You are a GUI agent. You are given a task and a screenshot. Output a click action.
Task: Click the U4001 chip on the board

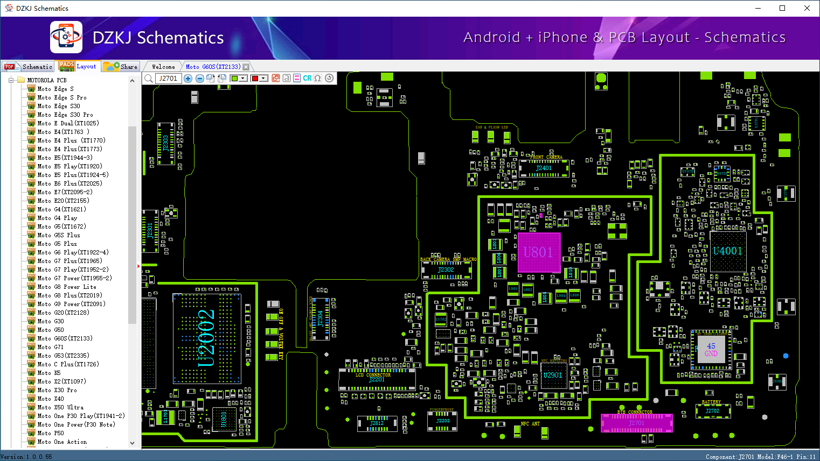click(728, 251)
